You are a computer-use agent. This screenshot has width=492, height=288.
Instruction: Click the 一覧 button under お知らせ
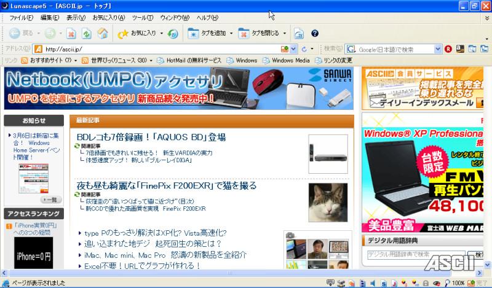[51, 200]
